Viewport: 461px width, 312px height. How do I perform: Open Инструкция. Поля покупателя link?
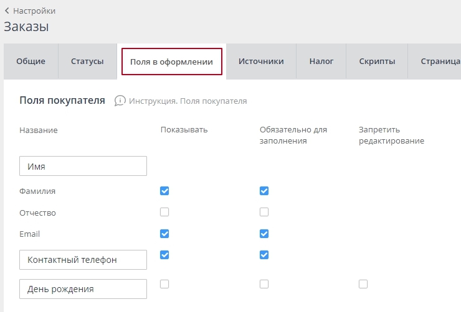[188, 101]
